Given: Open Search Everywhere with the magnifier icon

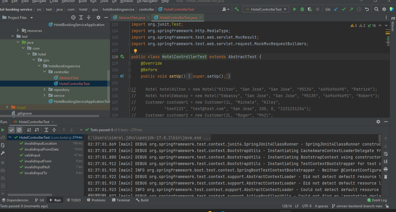Looking at the screenshot, I should click(376, 9).
